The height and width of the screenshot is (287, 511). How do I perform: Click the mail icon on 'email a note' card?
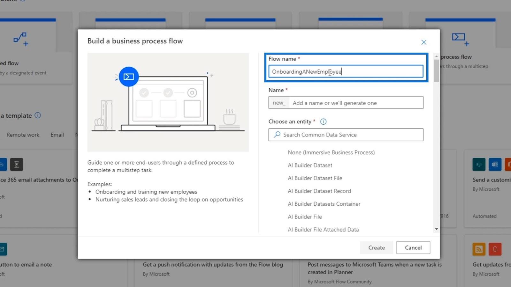[3, 249]
